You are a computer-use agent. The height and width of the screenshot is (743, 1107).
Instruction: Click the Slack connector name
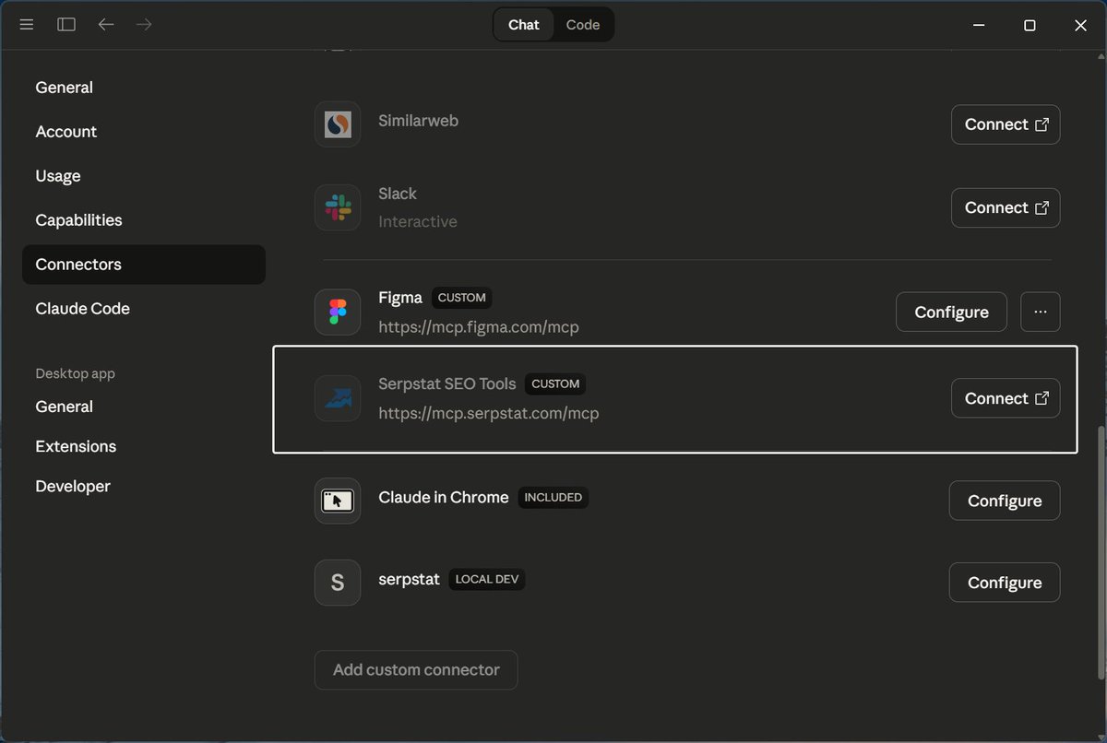click(x=398, y=194)
